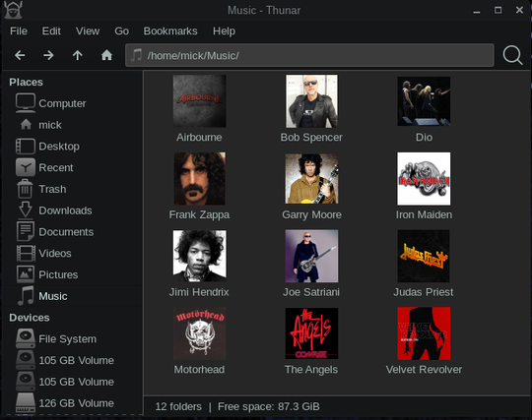The height and width of the screenshot is (420, 532).
Task: Click the Trash bin icon
Action: 25,189
